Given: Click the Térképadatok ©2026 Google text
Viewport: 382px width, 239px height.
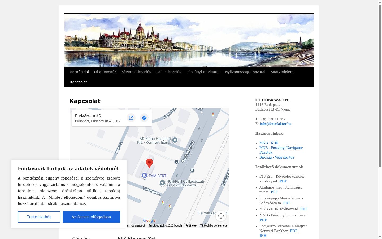Looking at the screenshot, I should pos(166,225).
